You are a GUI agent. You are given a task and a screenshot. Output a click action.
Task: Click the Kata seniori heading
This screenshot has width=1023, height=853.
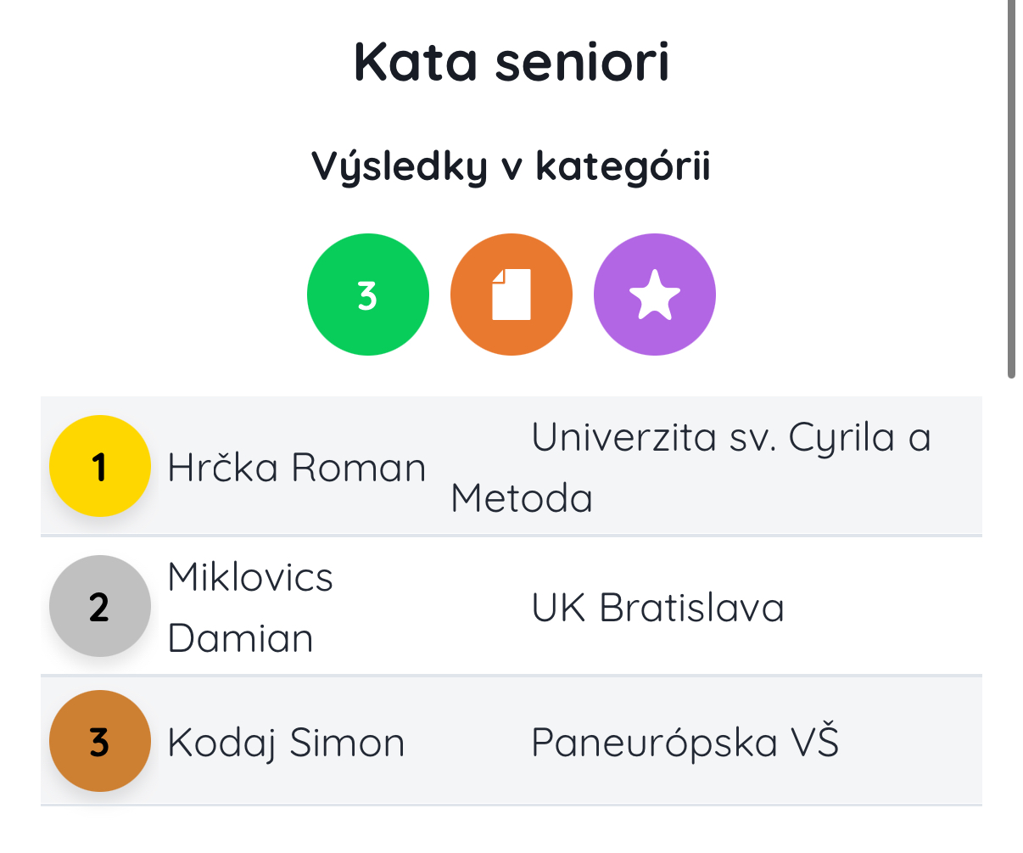[x=511, y=61]
